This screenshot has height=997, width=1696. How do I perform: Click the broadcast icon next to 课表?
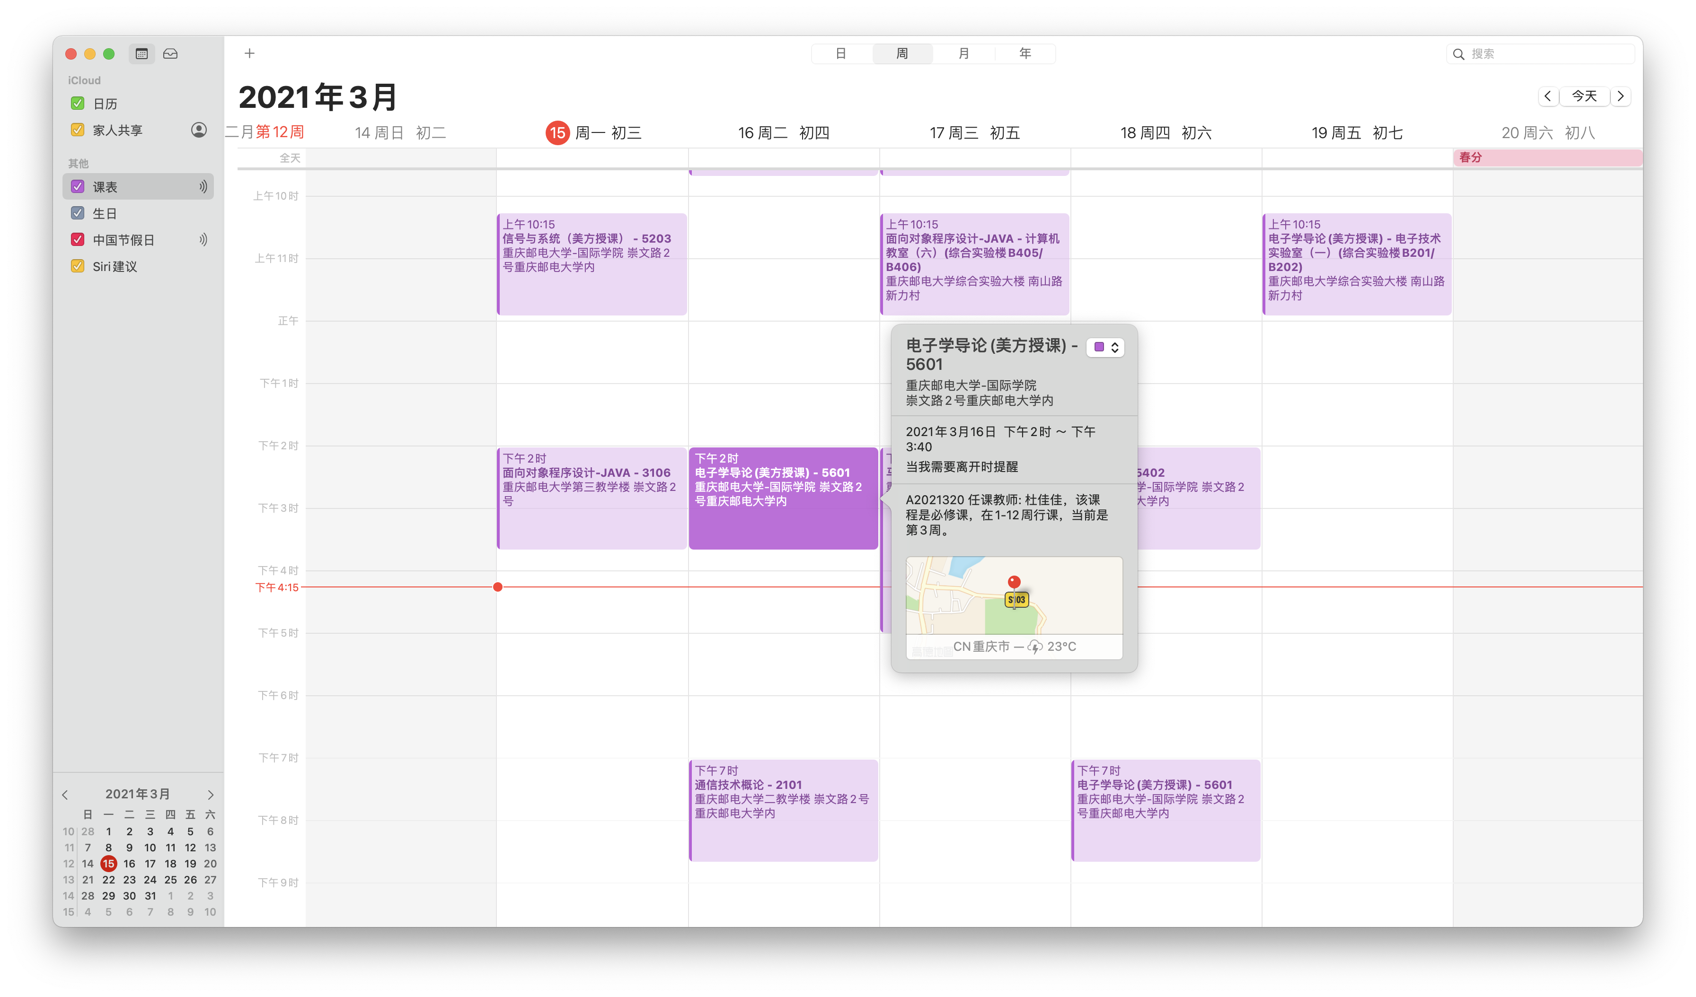click(x=203, y=187)
